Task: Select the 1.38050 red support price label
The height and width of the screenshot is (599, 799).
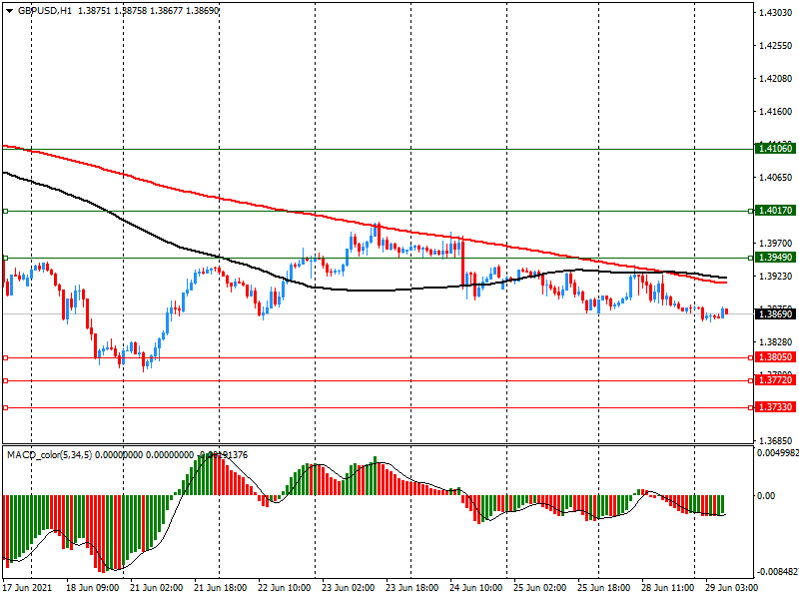Action: (776, 357)
